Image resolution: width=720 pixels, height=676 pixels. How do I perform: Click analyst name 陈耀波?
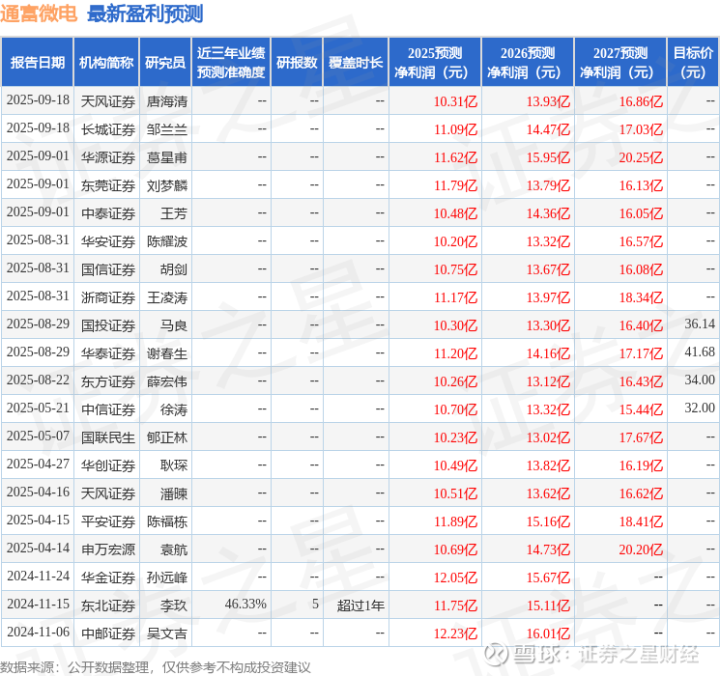click(167, 241)
